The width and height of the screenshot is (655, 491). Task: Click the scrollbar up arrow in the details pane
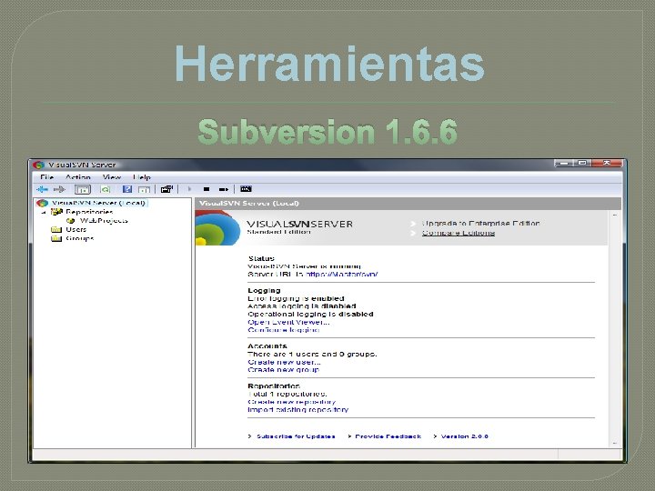pyautogui.click(x=614, y=215)
